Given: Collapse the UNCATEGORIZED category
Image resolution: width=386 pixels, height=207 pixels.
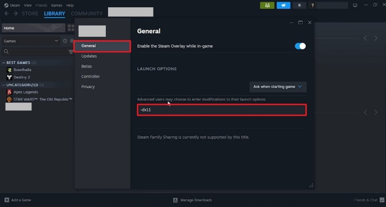Looking at the screenshot, I should coord(4,85).
